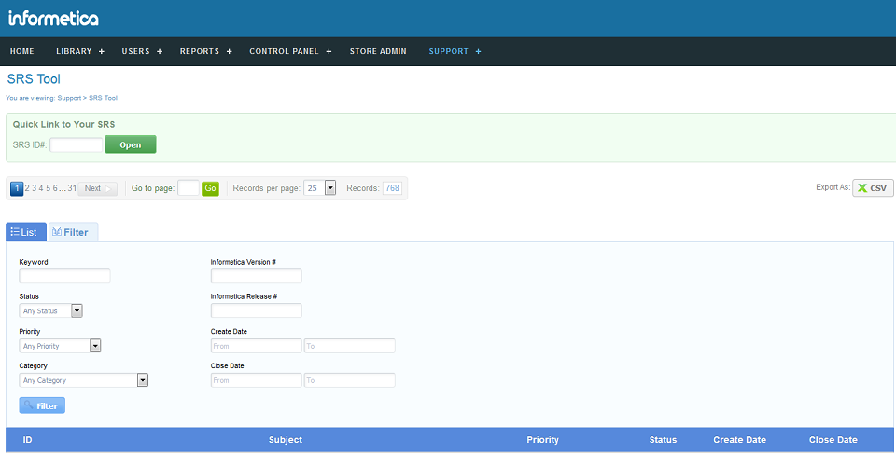Click the green Go button
This screenshot has height=453, width=896.
click(210, 188)
